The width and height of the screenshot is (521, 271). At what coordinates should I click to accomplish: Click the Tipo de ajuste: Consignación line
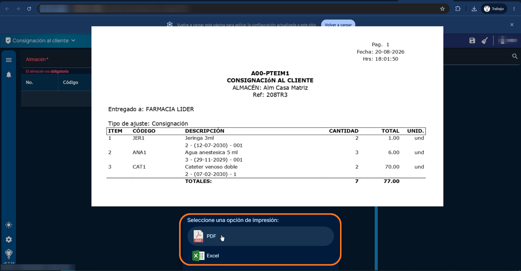[148, 123]
